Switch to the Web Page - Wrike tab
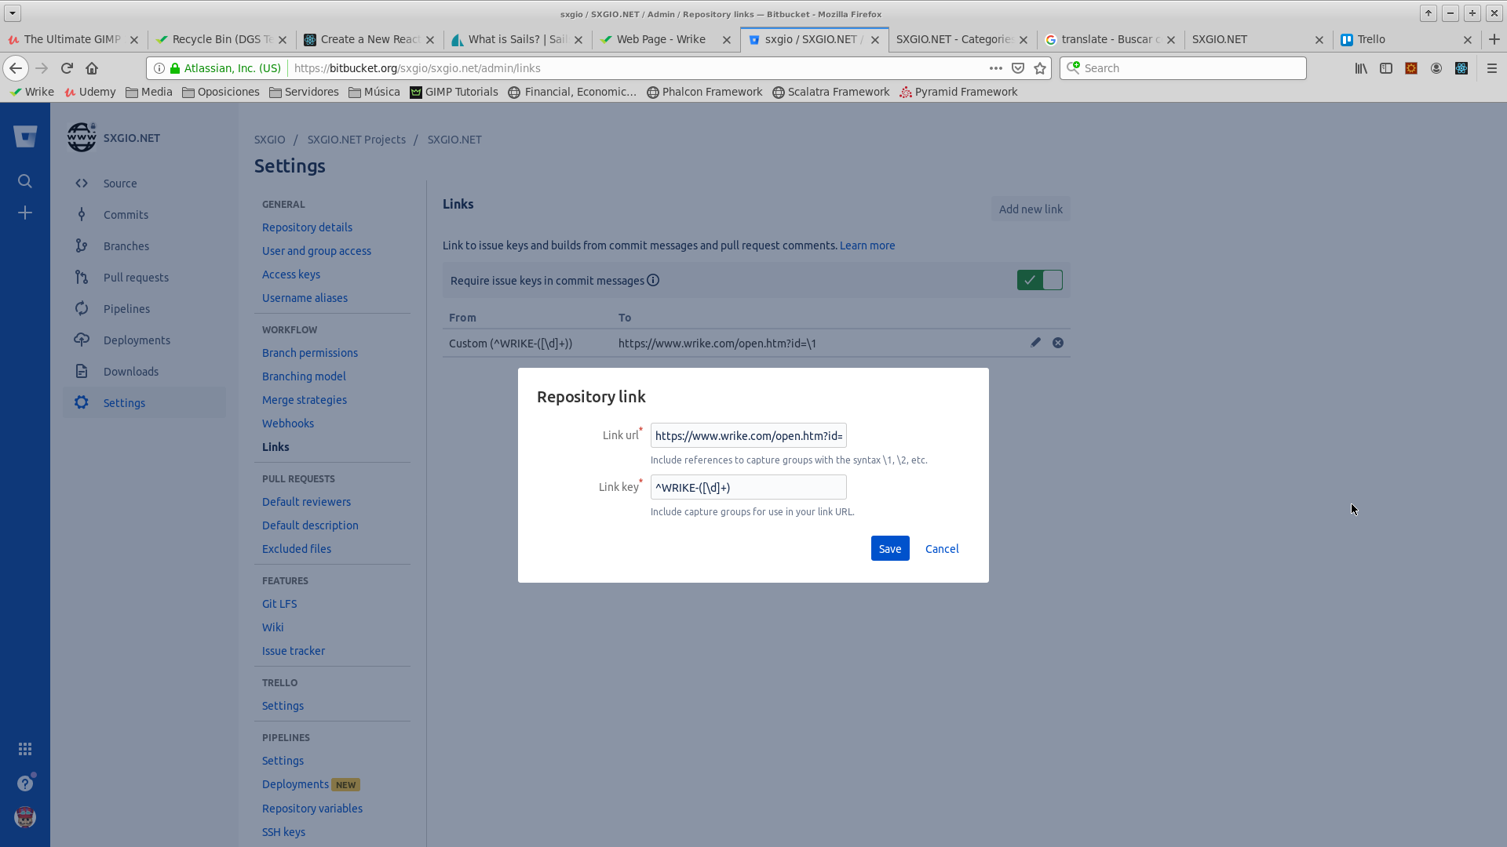1507x847 pixels. pos(659,39)
